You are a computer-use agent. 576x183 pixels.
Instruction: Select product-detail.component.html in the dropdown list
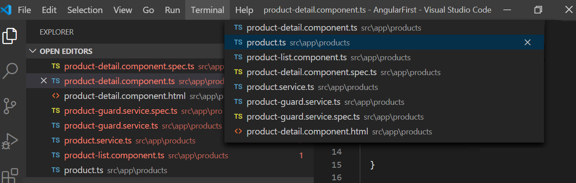(384, 132)
